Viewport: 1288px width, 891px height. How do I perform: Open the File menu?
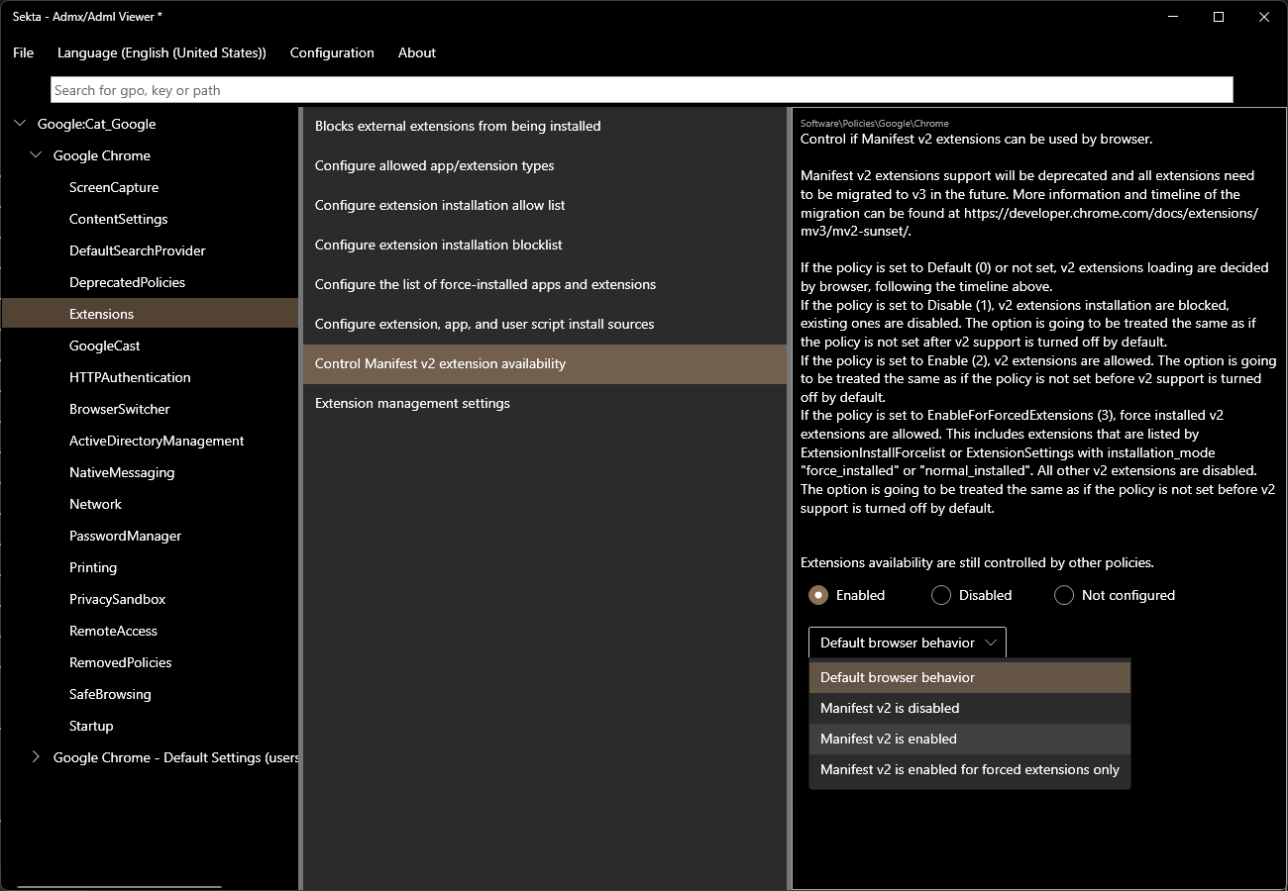pyautogui.click(x=23, y=52)
